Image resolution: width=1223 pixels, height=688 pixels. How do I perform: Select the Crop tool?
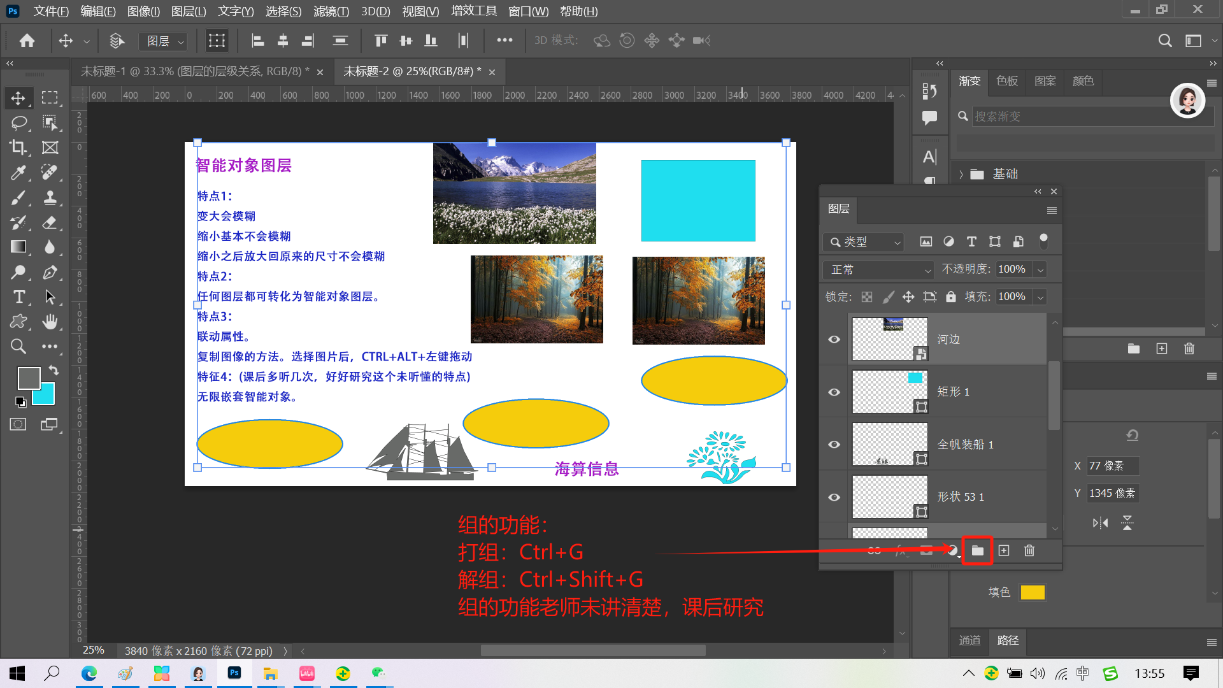point(18,147)
